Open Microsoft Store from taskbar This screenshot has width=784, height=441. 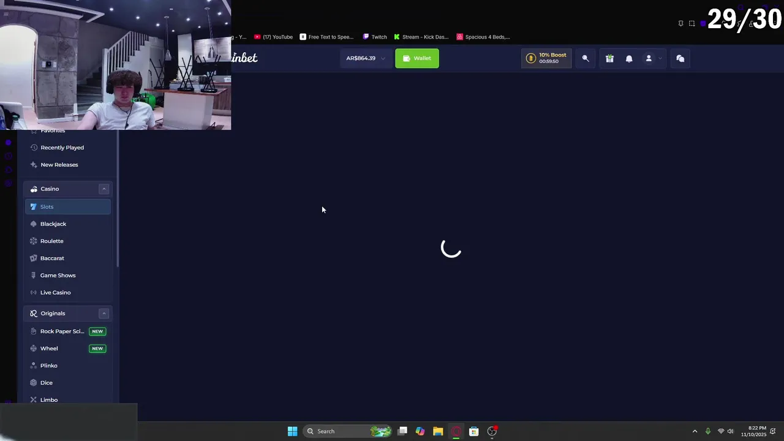473,431
